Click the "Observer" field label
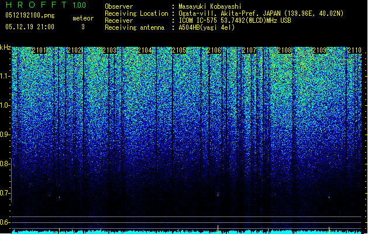368x234 pixels. point(119,6)
